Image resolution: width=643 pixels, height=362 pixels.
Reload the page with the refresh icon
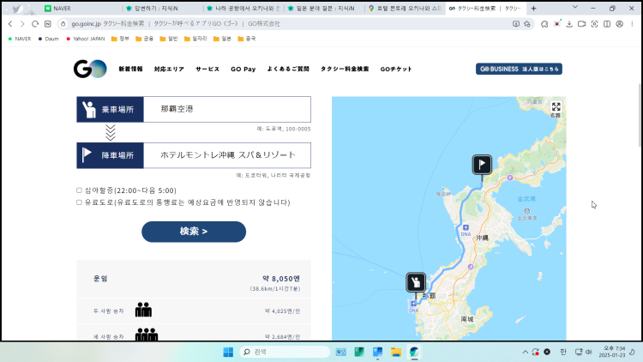pyautogui.click(x=35, y=24)
